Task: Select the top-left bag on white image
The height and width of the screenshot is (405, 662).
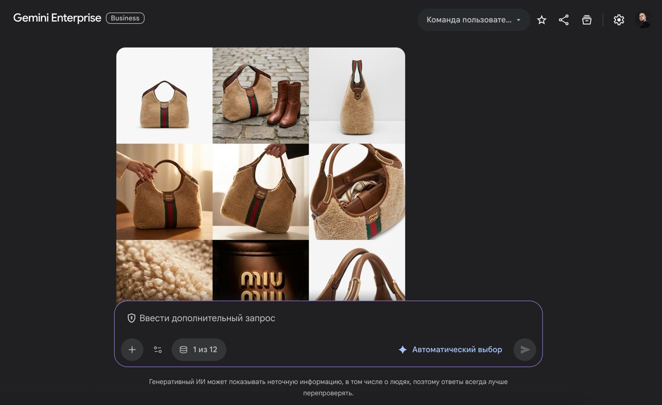Action: coord(164,95)
